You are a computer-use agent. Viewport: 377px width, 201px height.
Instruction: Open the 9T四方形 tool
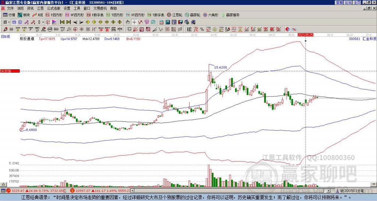pyautogui.click(x=135, y=15)
